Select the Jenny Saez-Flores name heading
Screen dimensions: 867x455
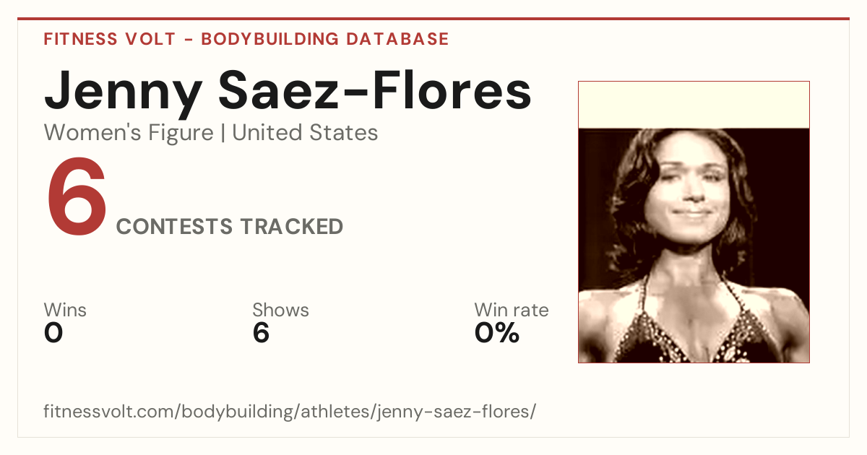point(288,92)
